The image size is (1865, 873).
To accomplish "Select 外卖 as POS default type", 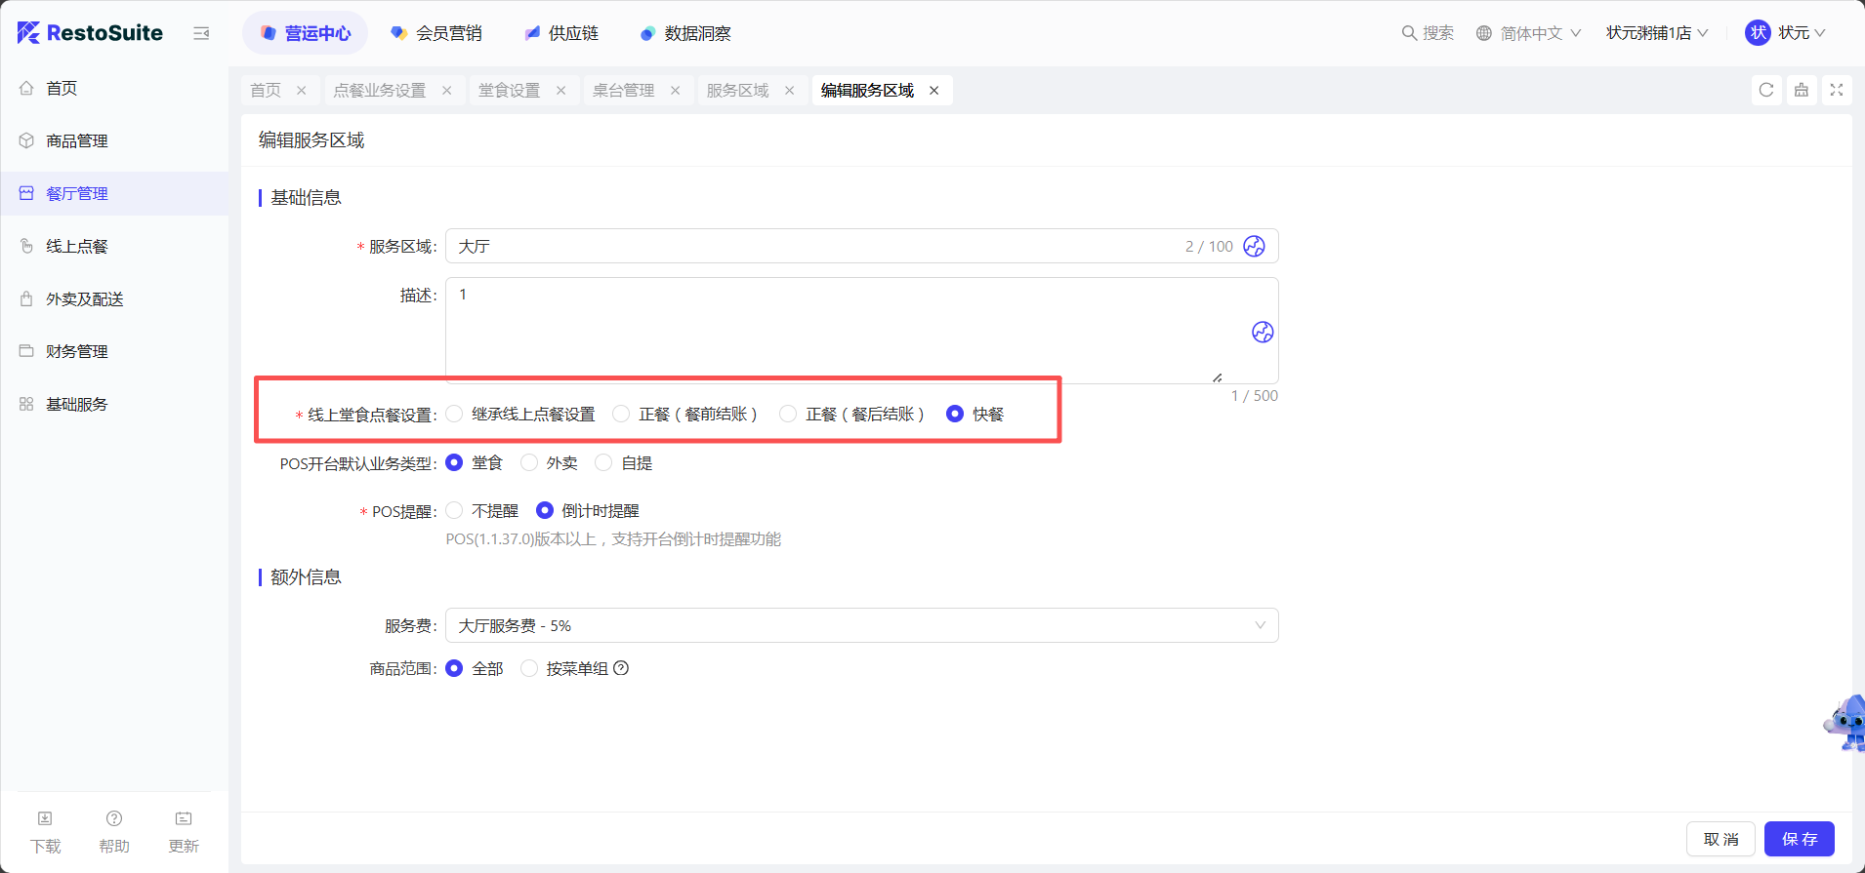I will click(x=529, y=463).
